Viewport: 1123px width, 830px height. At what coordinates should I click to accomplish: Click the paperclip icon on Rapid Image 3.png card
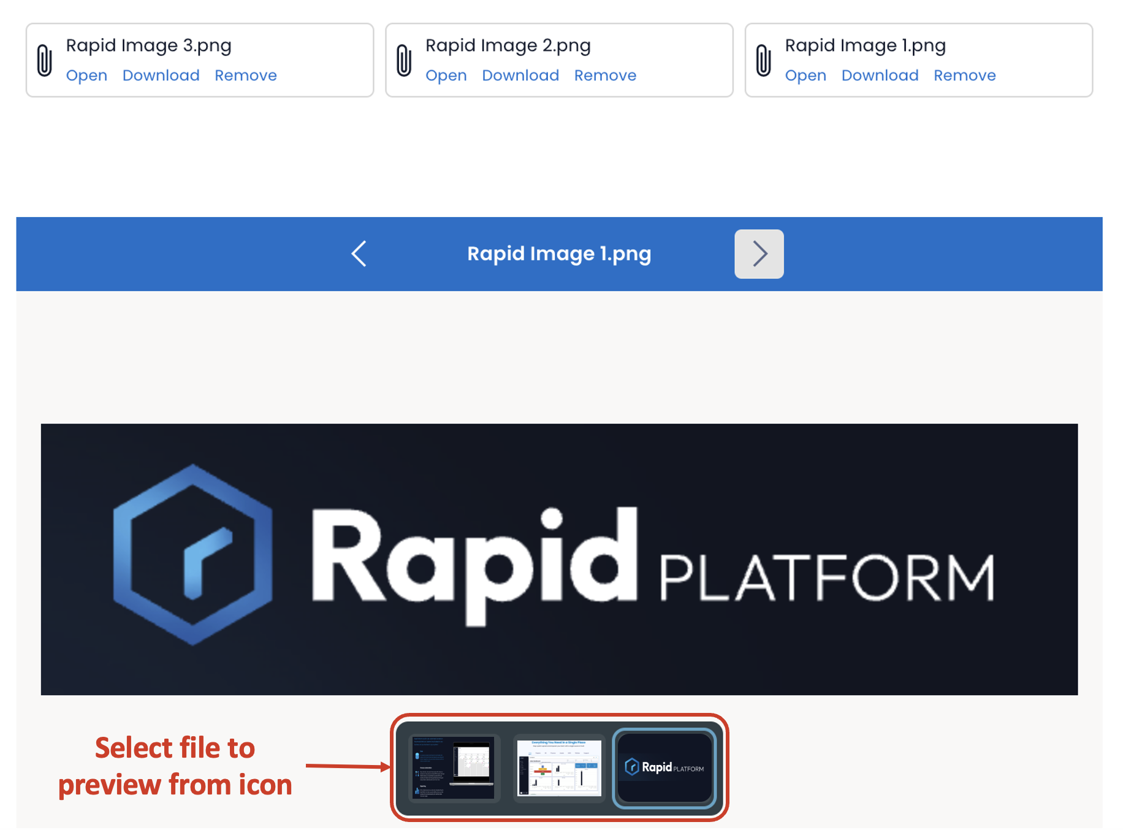tap(44, 59)
